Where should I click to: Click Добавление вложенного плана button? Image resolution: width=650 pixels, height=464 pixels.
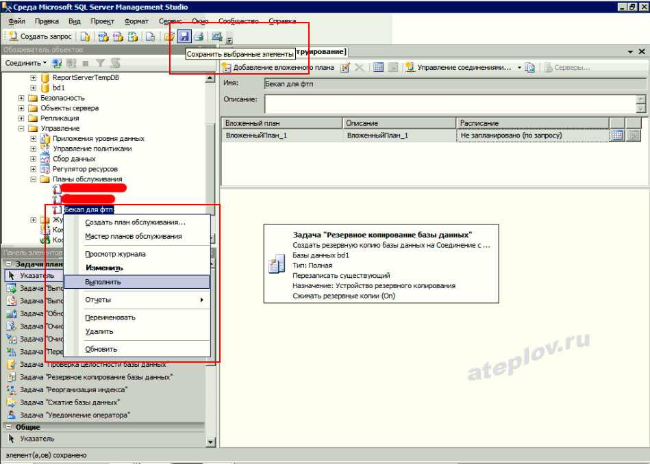[x=278, y=67]
